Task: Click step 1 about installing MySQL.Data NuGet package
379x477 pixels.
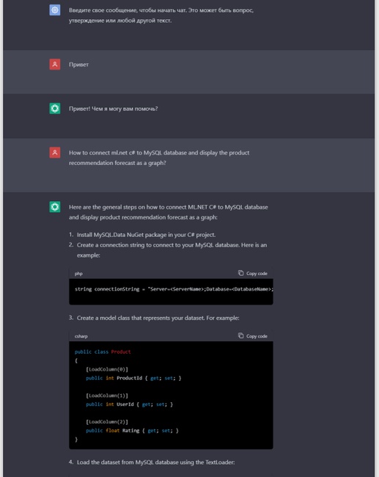Action: 146,235
